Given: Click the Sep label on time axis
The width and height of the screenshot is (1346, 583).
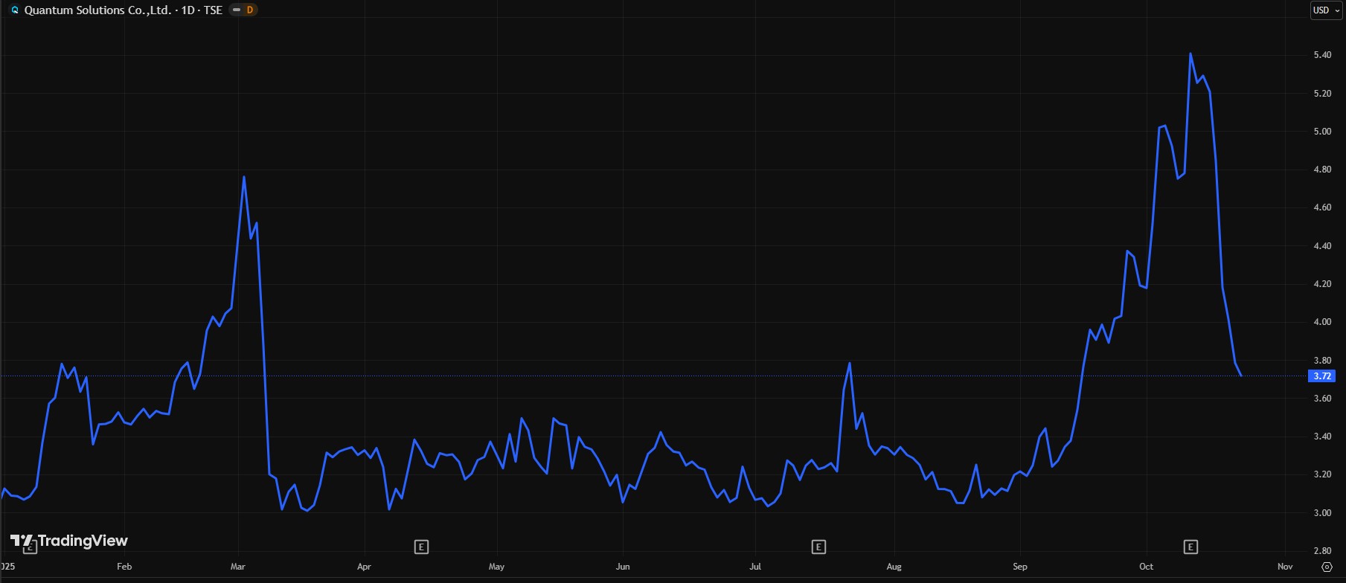Looking at the screenshot, I should pos(1020,567).
